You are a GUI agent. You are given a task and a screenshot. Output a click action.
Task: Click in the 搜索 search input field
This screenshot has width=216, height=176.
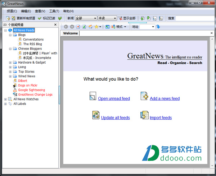point(195,18)
